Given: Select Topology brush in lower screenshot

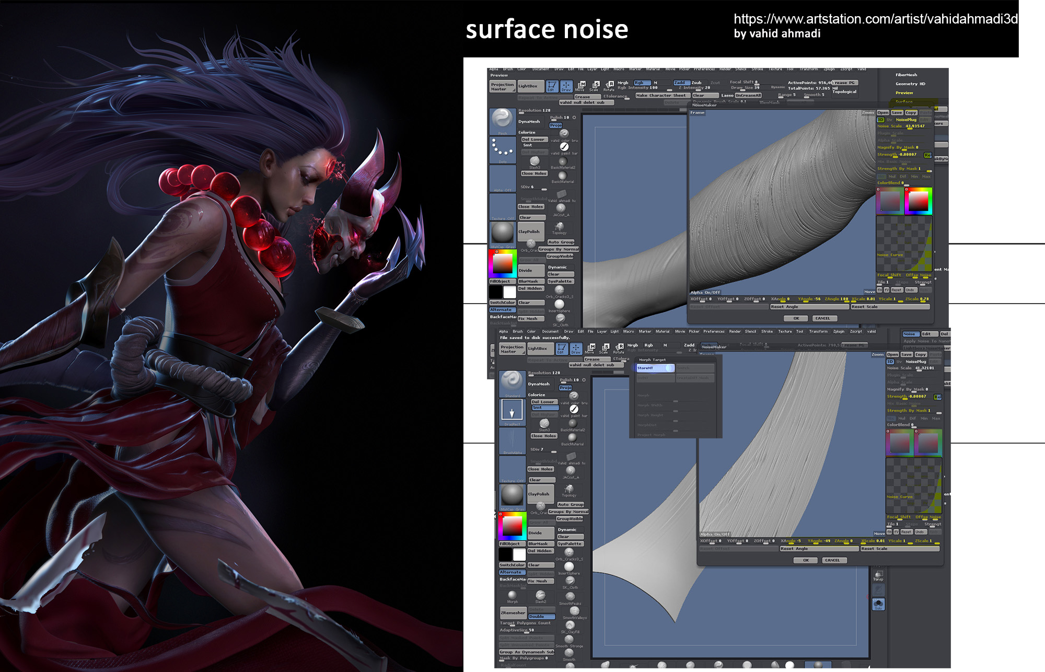Looking at the screenshot, I should [x=569, y=490].
